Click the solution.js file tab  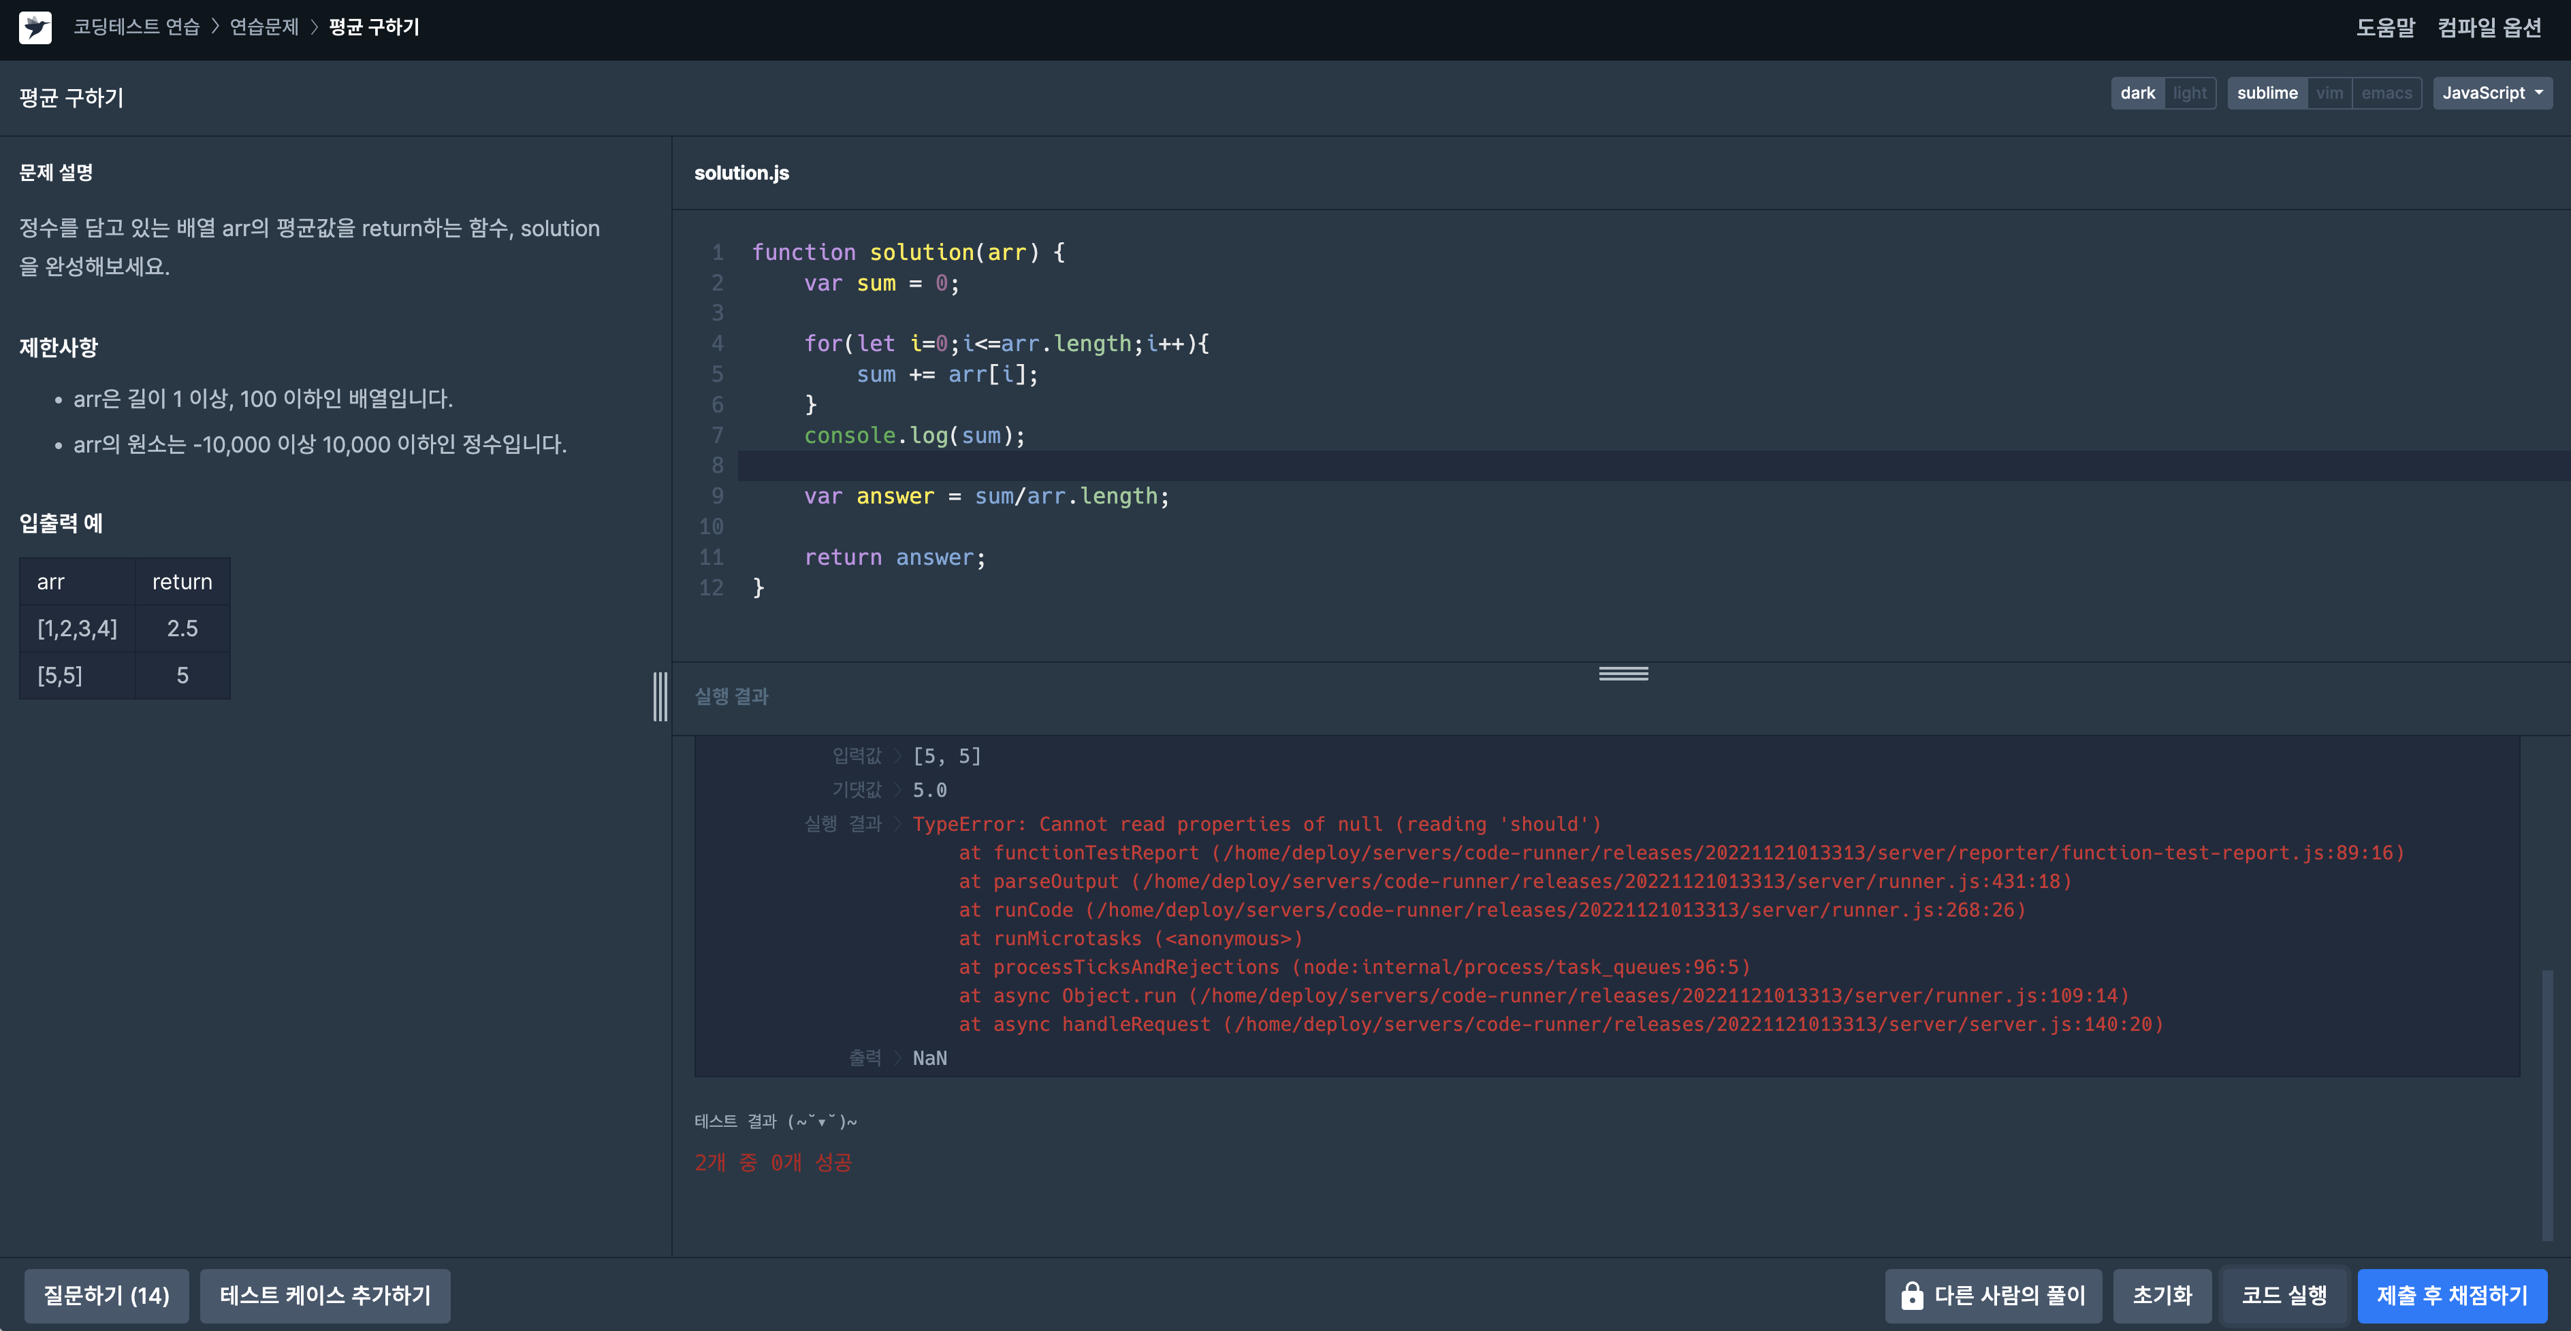[741, 173]
